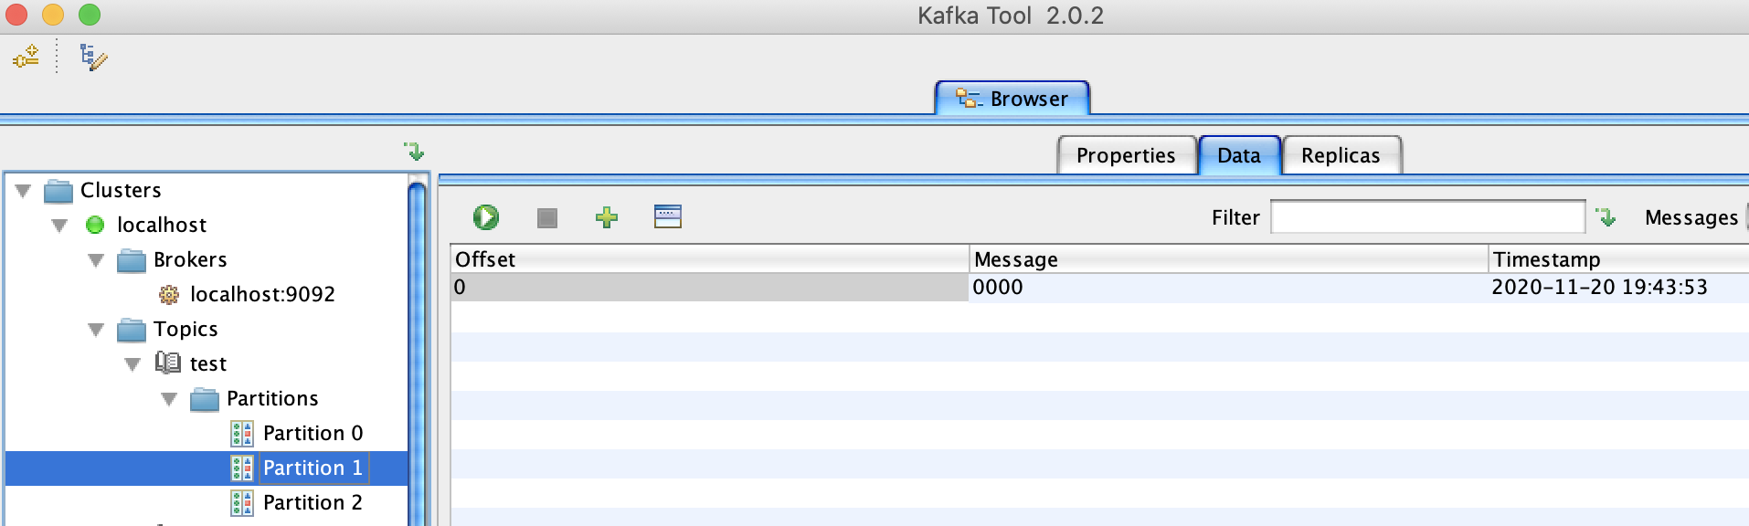Collapse the Clusters tree node
Image resolution: width=1749 pixels, height=526 pixels.
[x=23, y=191]
